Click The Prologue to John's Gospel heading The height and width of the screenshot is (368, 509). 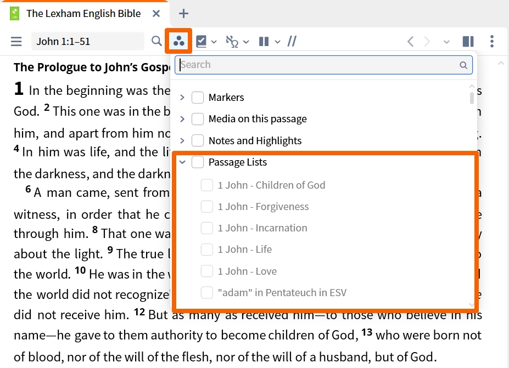[92, 67]
